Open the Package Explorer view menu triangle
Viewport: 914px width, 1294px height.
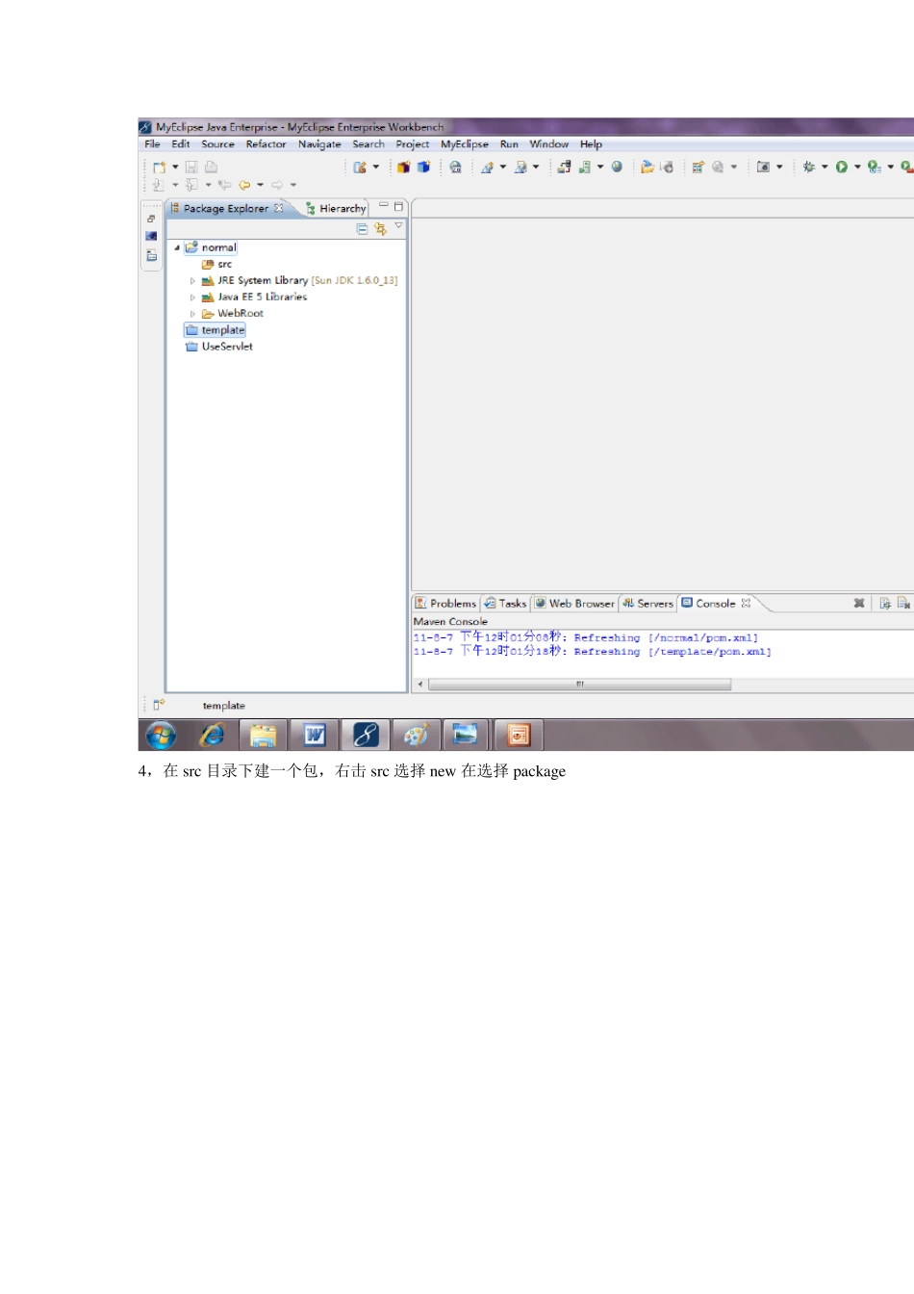[398, 226]
